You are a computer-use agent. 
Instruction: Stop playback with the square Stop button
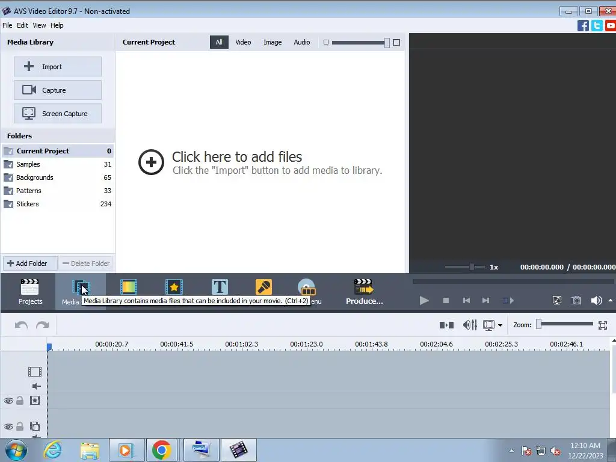[x=446, y=301]
